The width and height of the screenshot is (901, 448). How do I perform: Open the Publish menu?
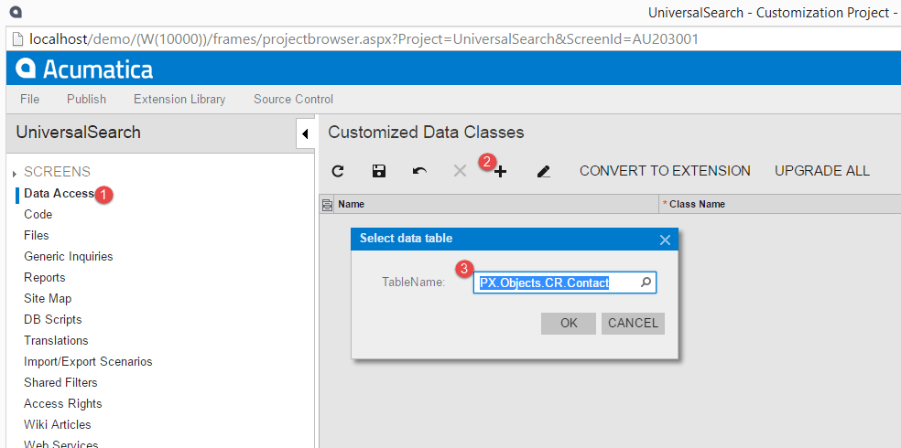coord(86,99)
